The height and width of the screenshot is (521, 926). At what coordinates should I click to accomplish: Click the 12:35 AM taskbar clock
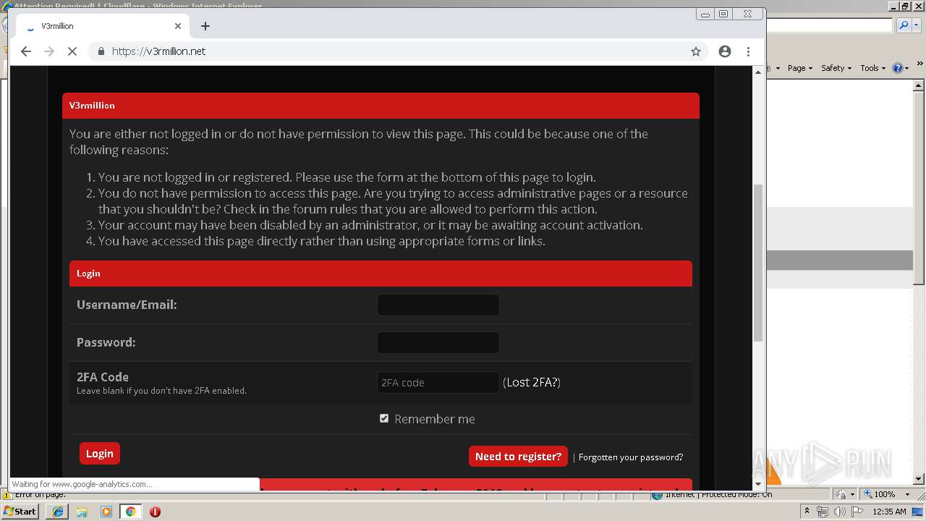tap(889, 512)
